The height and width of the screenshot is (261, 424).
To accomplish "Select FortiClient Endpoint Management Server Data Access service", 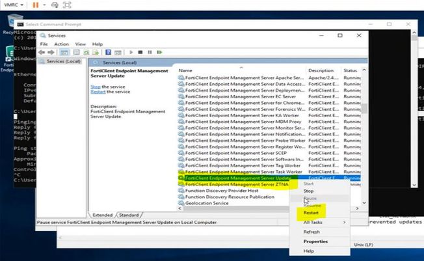I will pos(269,84).
